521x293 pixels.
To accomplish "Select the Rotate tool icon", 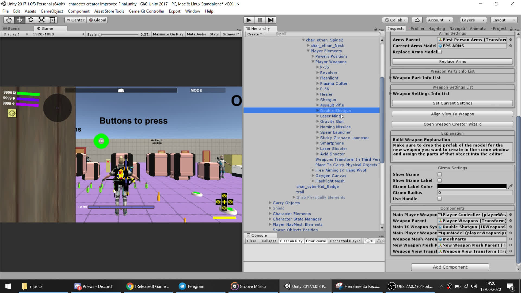I will tap(31, 20).
